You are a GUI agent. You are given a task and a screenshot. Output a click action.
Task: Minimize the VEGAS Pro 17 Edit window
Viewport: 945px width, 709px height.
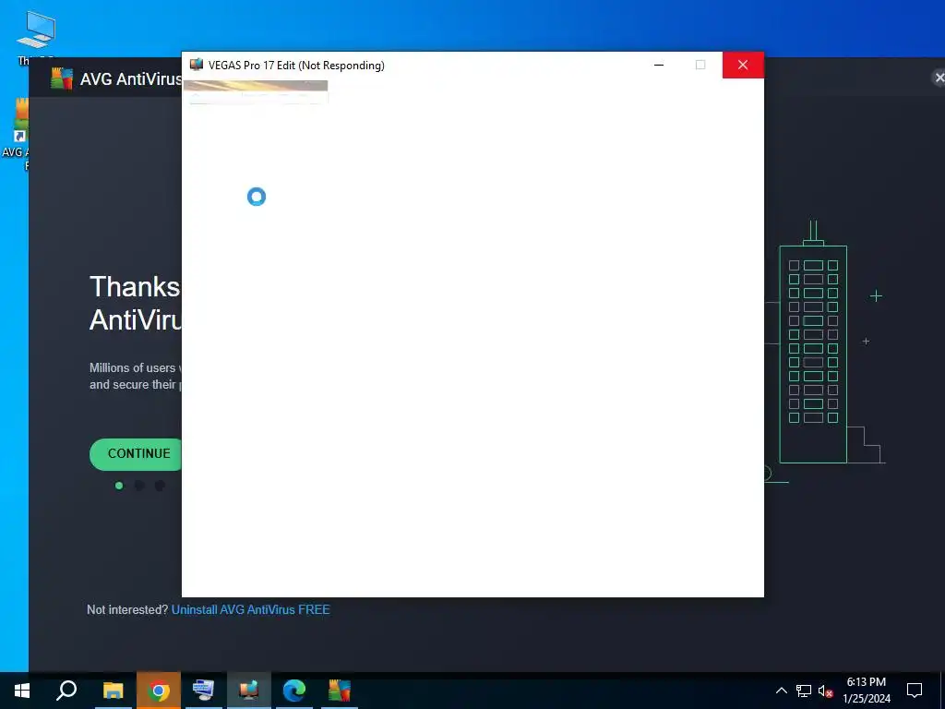(659, 66)
